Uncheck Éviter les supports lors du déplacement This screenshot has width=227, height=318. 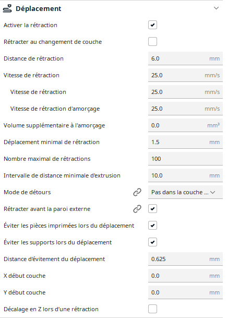[x=152, y=242]
